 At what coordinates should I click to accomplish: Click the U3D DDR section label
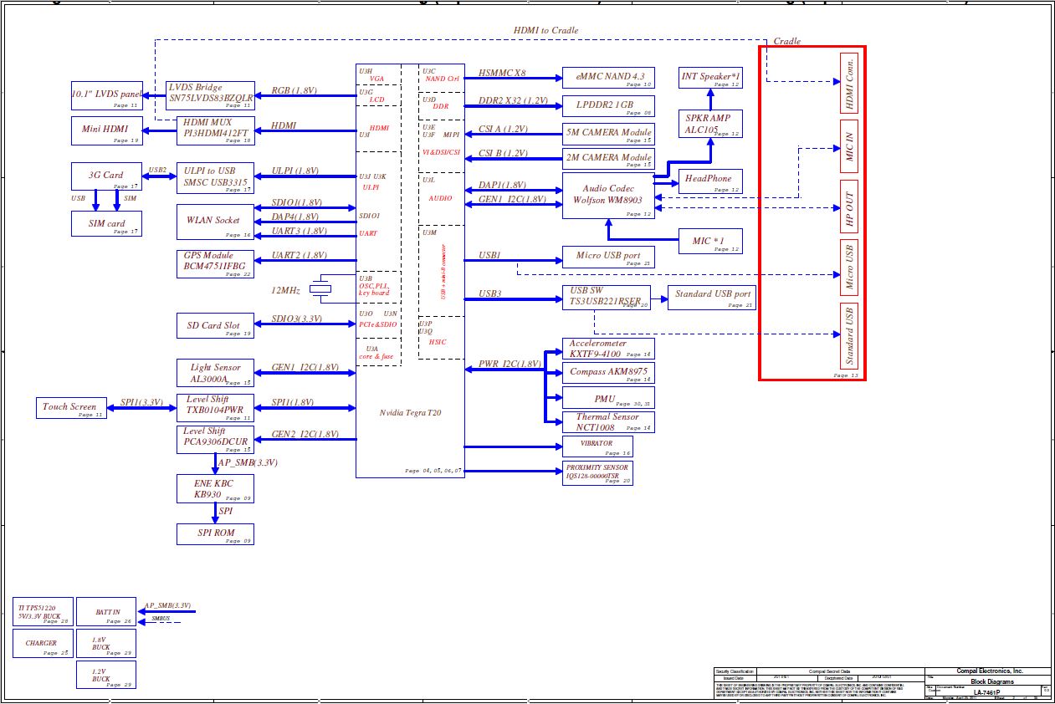[x=436, y=103]
